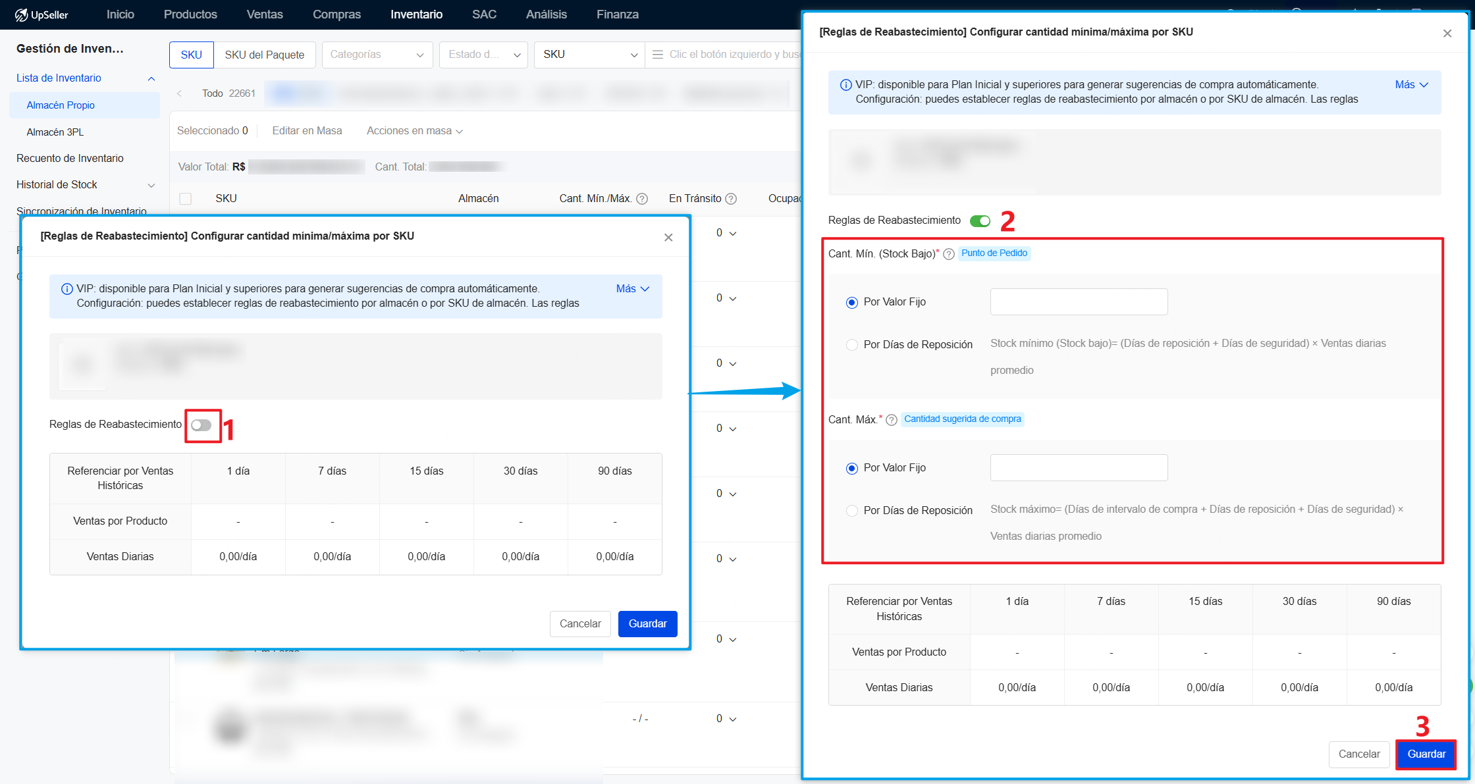Click 'Ventas Diarias' in collapsed dialog table
1475x784 pixels.
[x=120, y=557]
